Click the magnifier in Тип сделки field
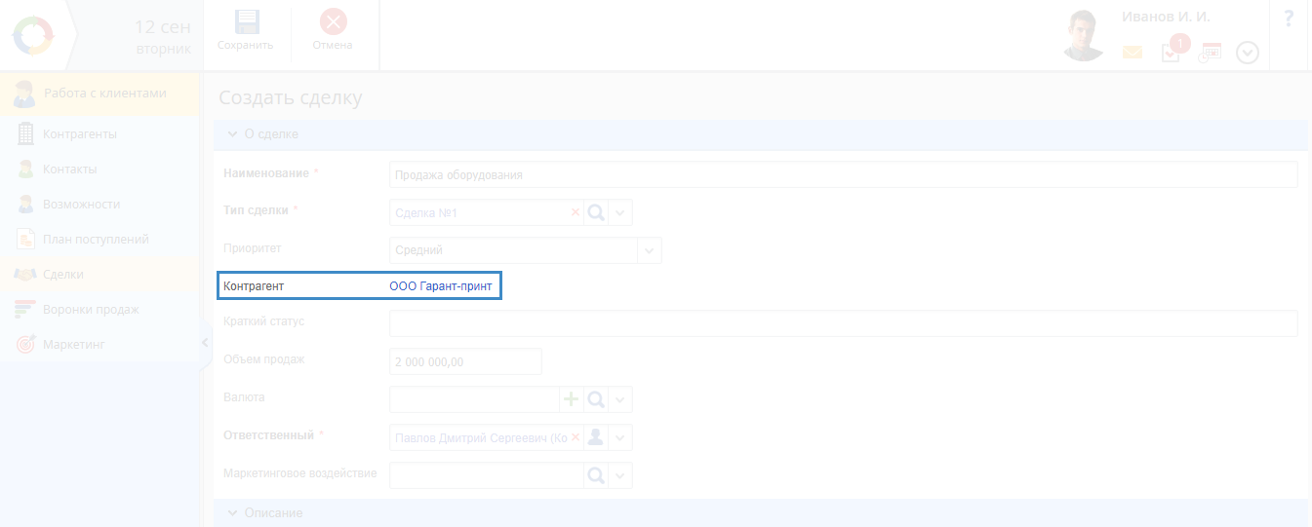Screen dimensions: 1312x527 (596, 212)
